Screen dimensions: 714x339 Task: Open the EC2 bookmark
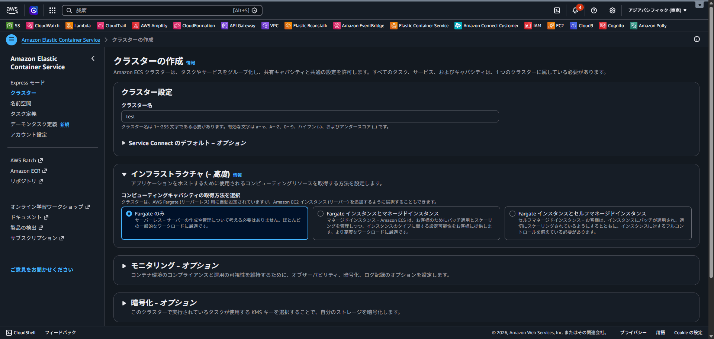pyautogui.click(x=556, y=26)
